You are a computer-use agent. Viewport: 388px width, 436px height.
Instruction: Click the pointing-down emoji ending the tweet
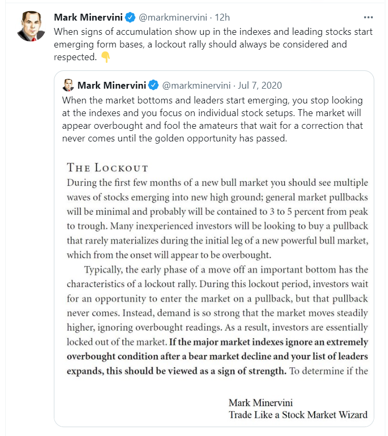106,58
